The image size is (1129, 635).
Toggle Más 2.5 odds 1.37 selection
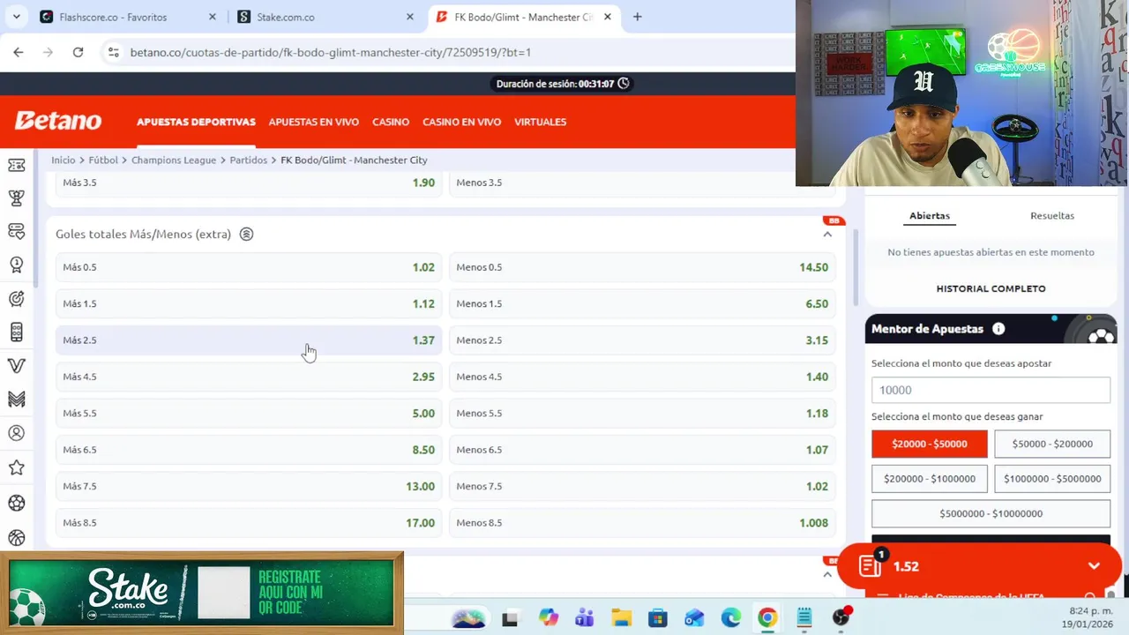click(249, 340)
